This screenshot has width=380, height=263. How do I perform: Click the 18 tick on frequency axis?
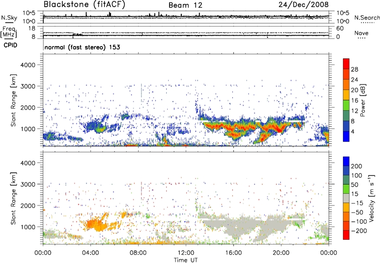coord(32,28)
